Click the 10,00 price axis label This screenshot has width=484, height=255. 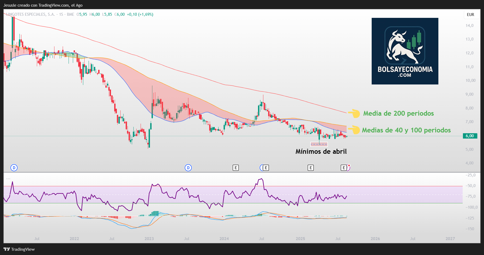[470, 80]
